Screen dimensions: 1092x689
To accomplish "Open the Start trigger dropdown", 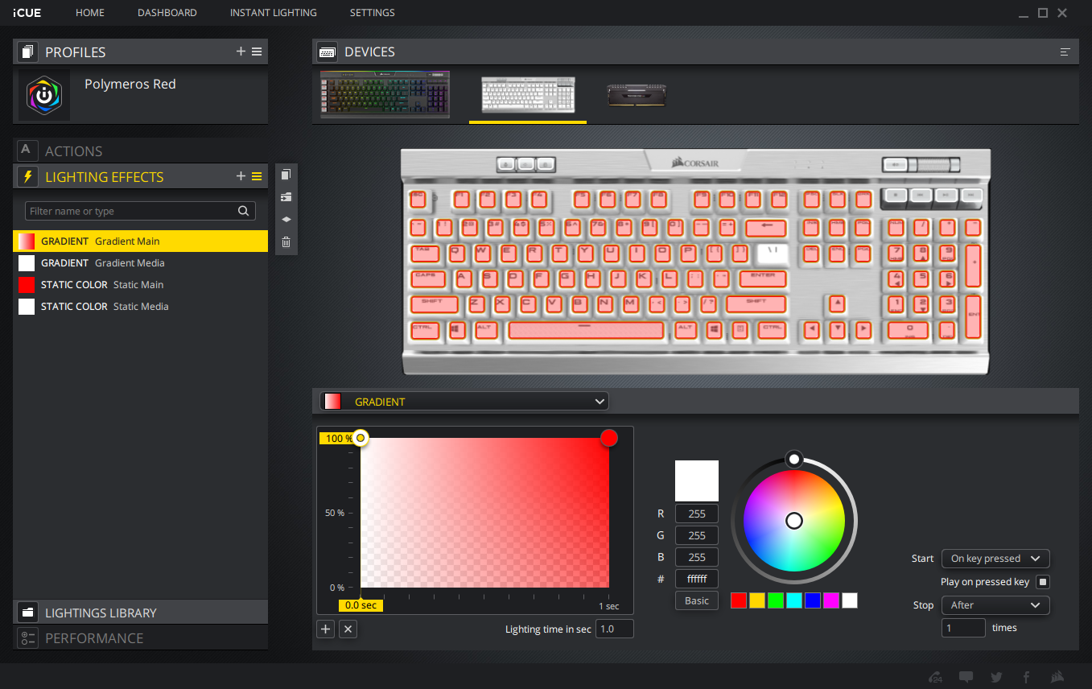I will [x=995, y=559].
